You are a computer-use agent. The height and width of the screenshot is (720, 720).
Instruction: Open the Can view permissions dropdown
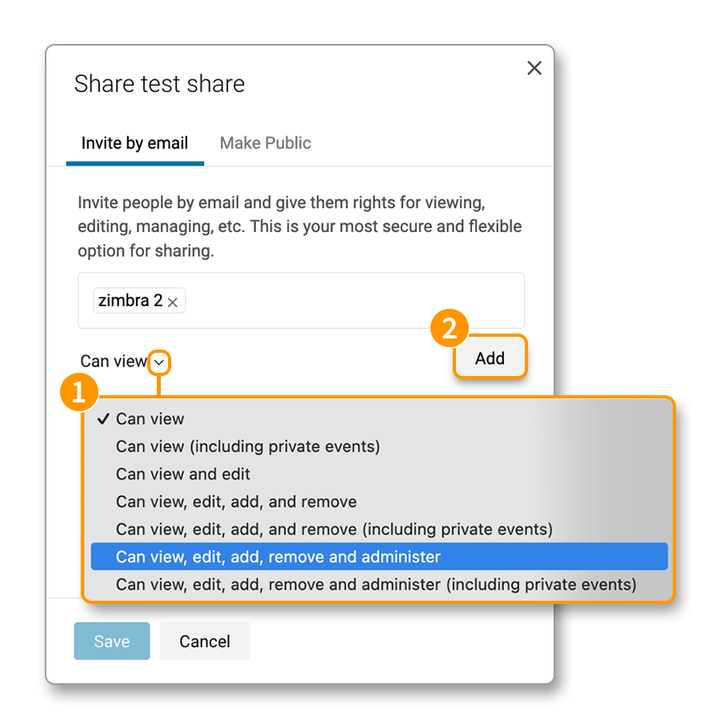(159, 362)
